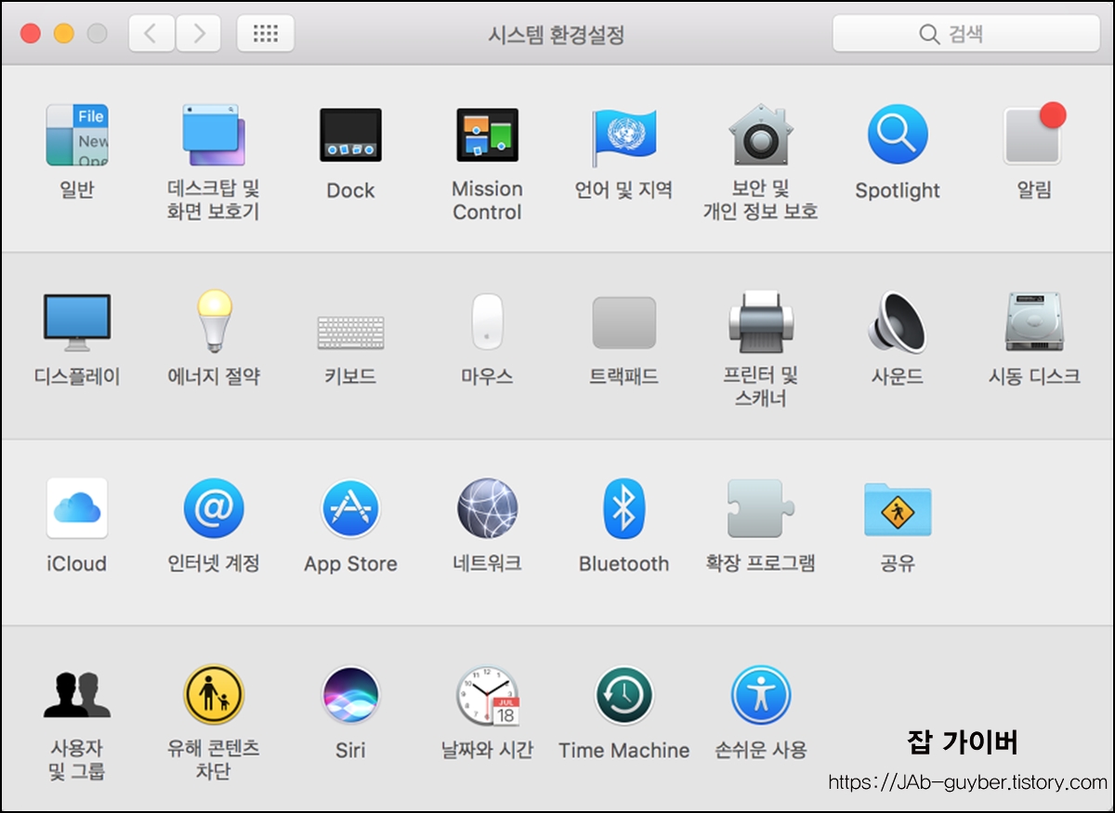Open 유해 콘텐츠 차단 parental controls

coord(214,695)
